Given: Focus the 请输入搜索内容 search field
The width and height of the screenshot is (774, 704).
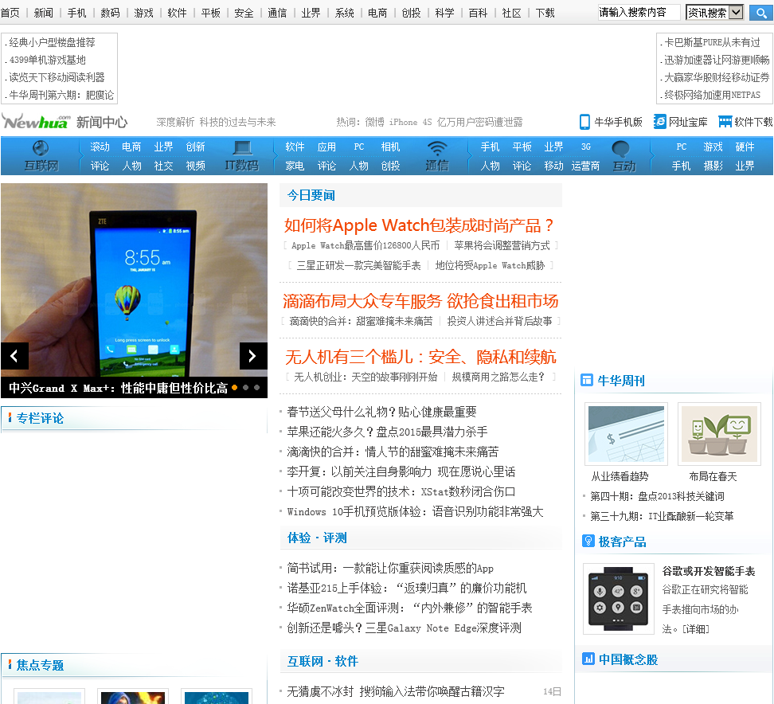Looking at the screenshot, I should tap(639, 12).
